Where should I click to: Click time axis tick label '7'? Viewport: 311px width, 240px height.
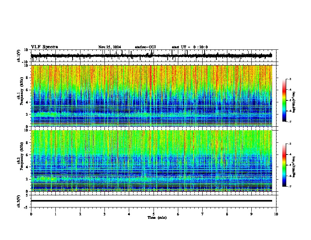pos(203,214)
